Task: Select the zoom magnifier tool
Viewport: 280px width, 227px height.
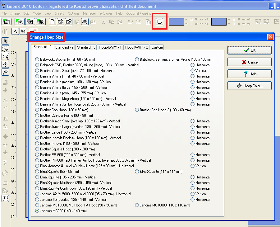Action: [5, 72]
